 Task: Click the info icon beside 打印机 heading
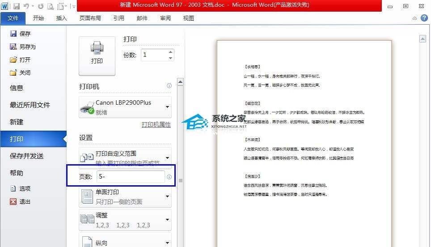point(169,85)
